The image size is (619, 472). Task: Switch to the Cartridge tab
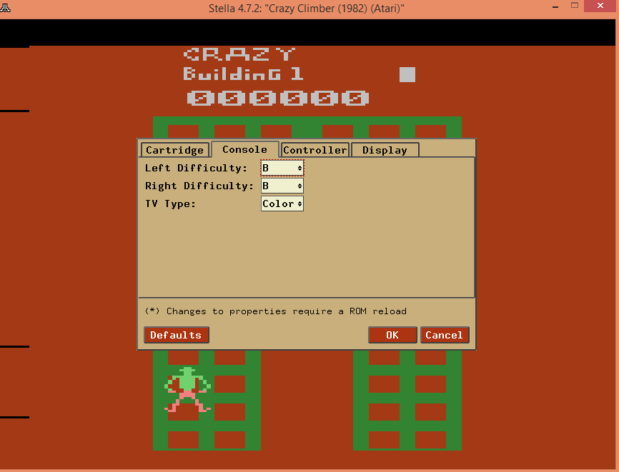[x=175, y=150]
